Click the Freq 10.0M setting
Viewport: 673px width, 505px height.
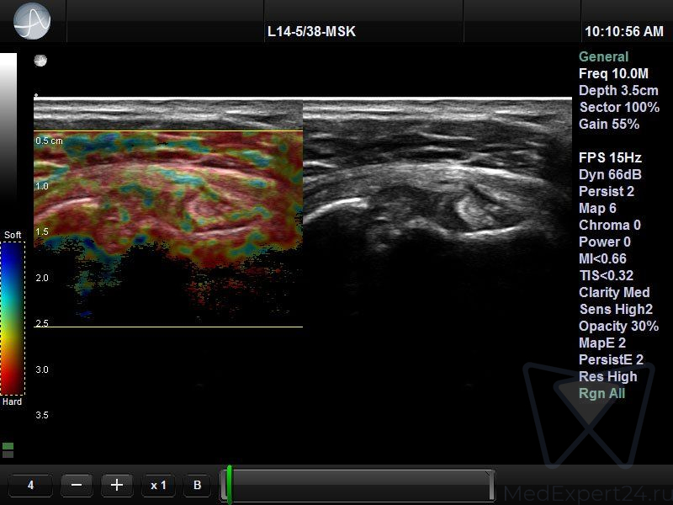click(x=613, y=74)
